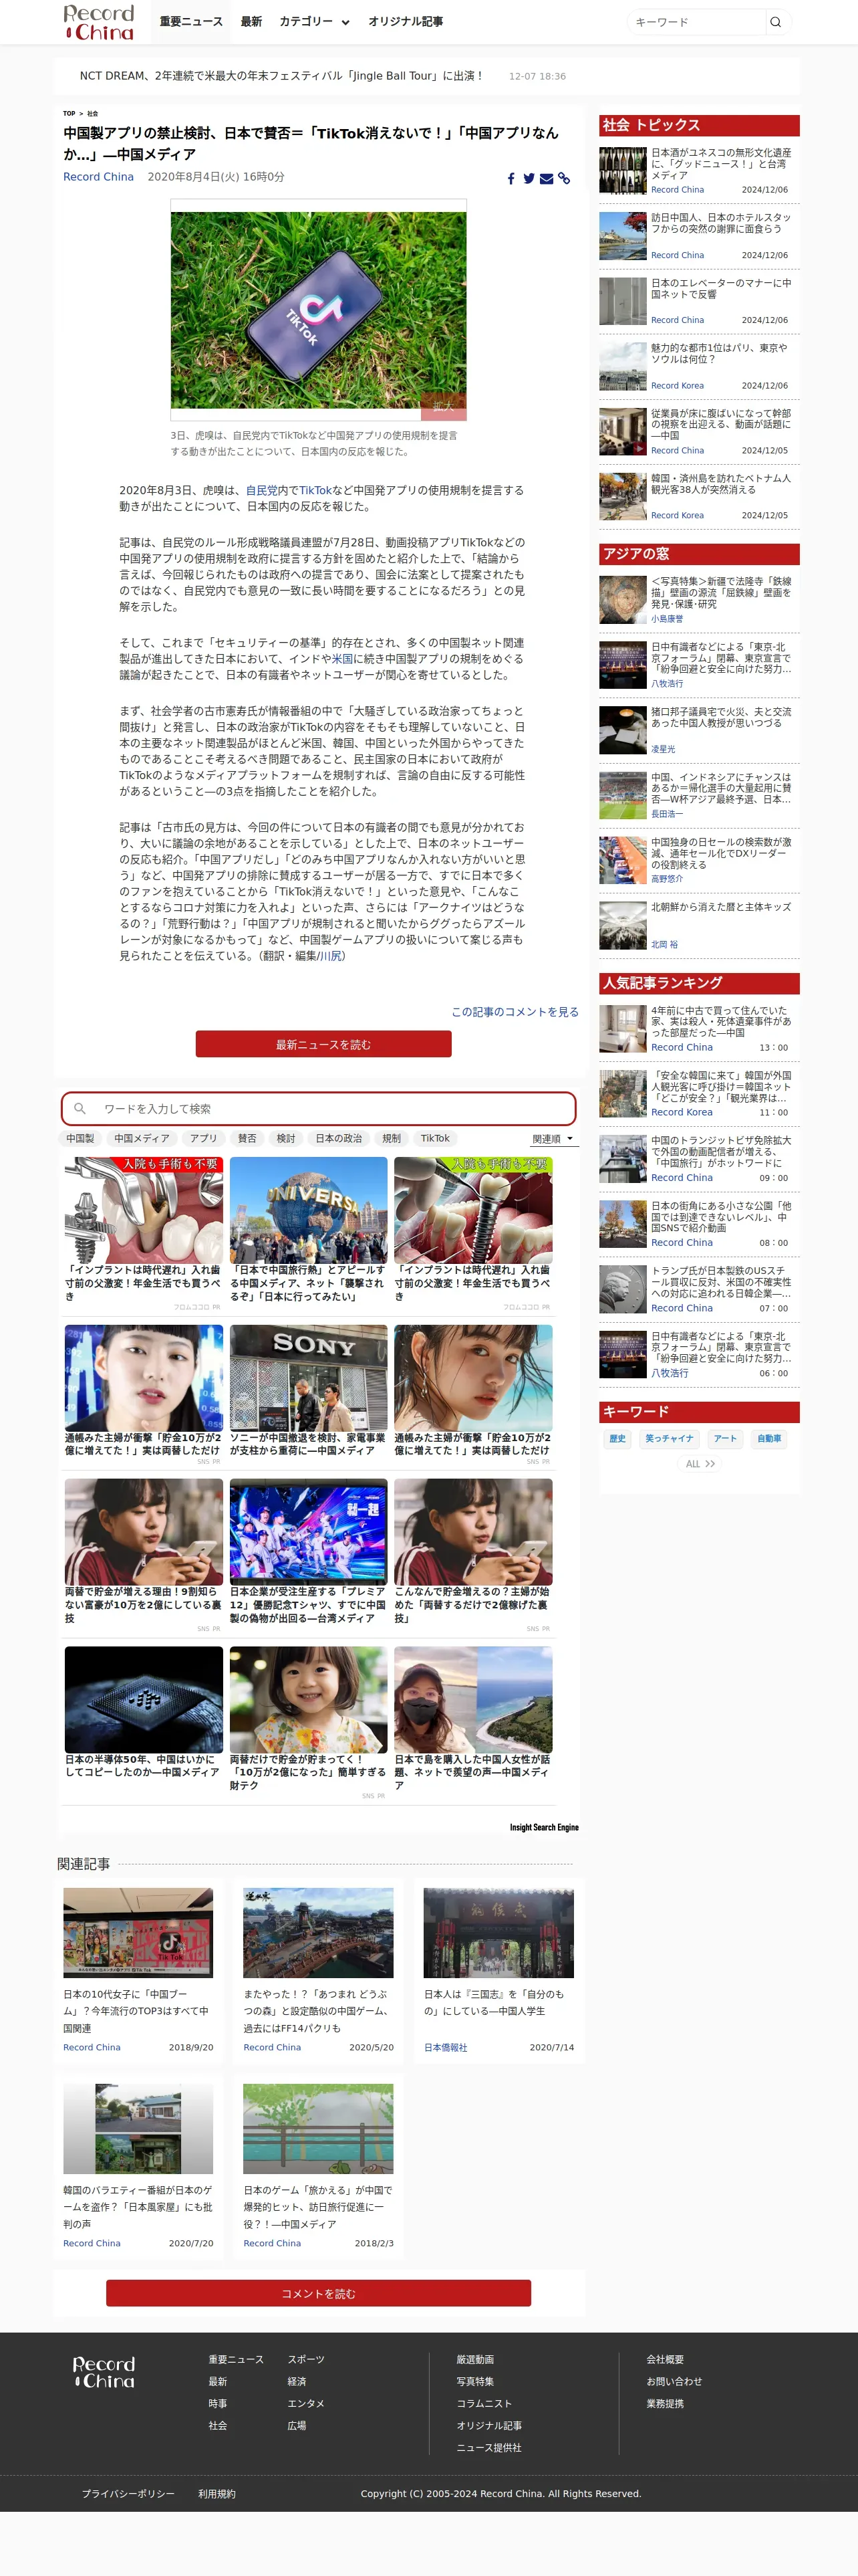This screenshot has width=858, height=2576.
Task: Share article via Facebook icon
Action: tap(511, 178)
